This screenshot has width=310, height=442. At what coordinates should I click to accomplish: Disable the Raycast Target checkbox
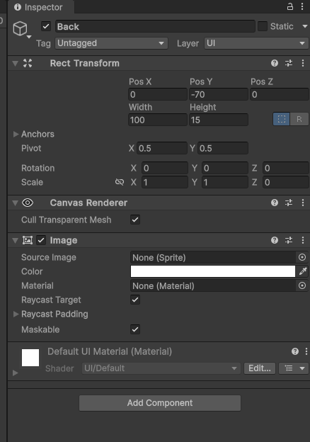pos(135,300)
